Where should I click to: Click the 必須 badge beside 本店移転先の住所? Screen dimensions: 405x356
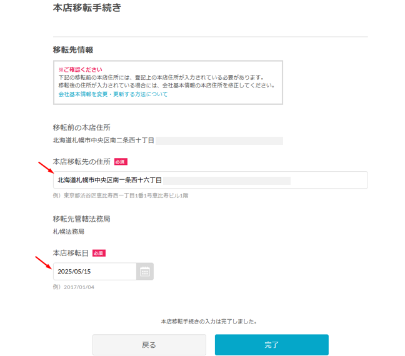(x=121, y=162)
